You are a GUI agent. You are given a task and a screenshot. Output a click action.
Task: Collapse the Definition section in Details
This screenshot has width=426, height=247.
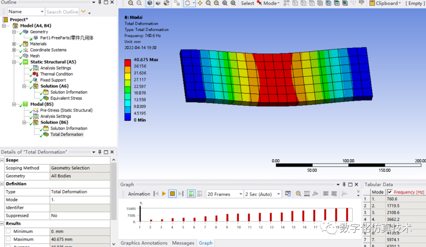(2, 184)
